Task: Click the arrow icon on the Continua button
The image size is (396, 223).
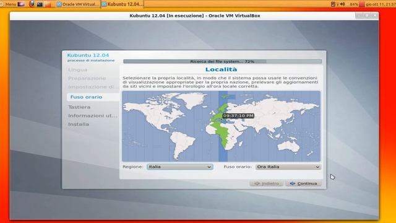Action: [293, 183]
